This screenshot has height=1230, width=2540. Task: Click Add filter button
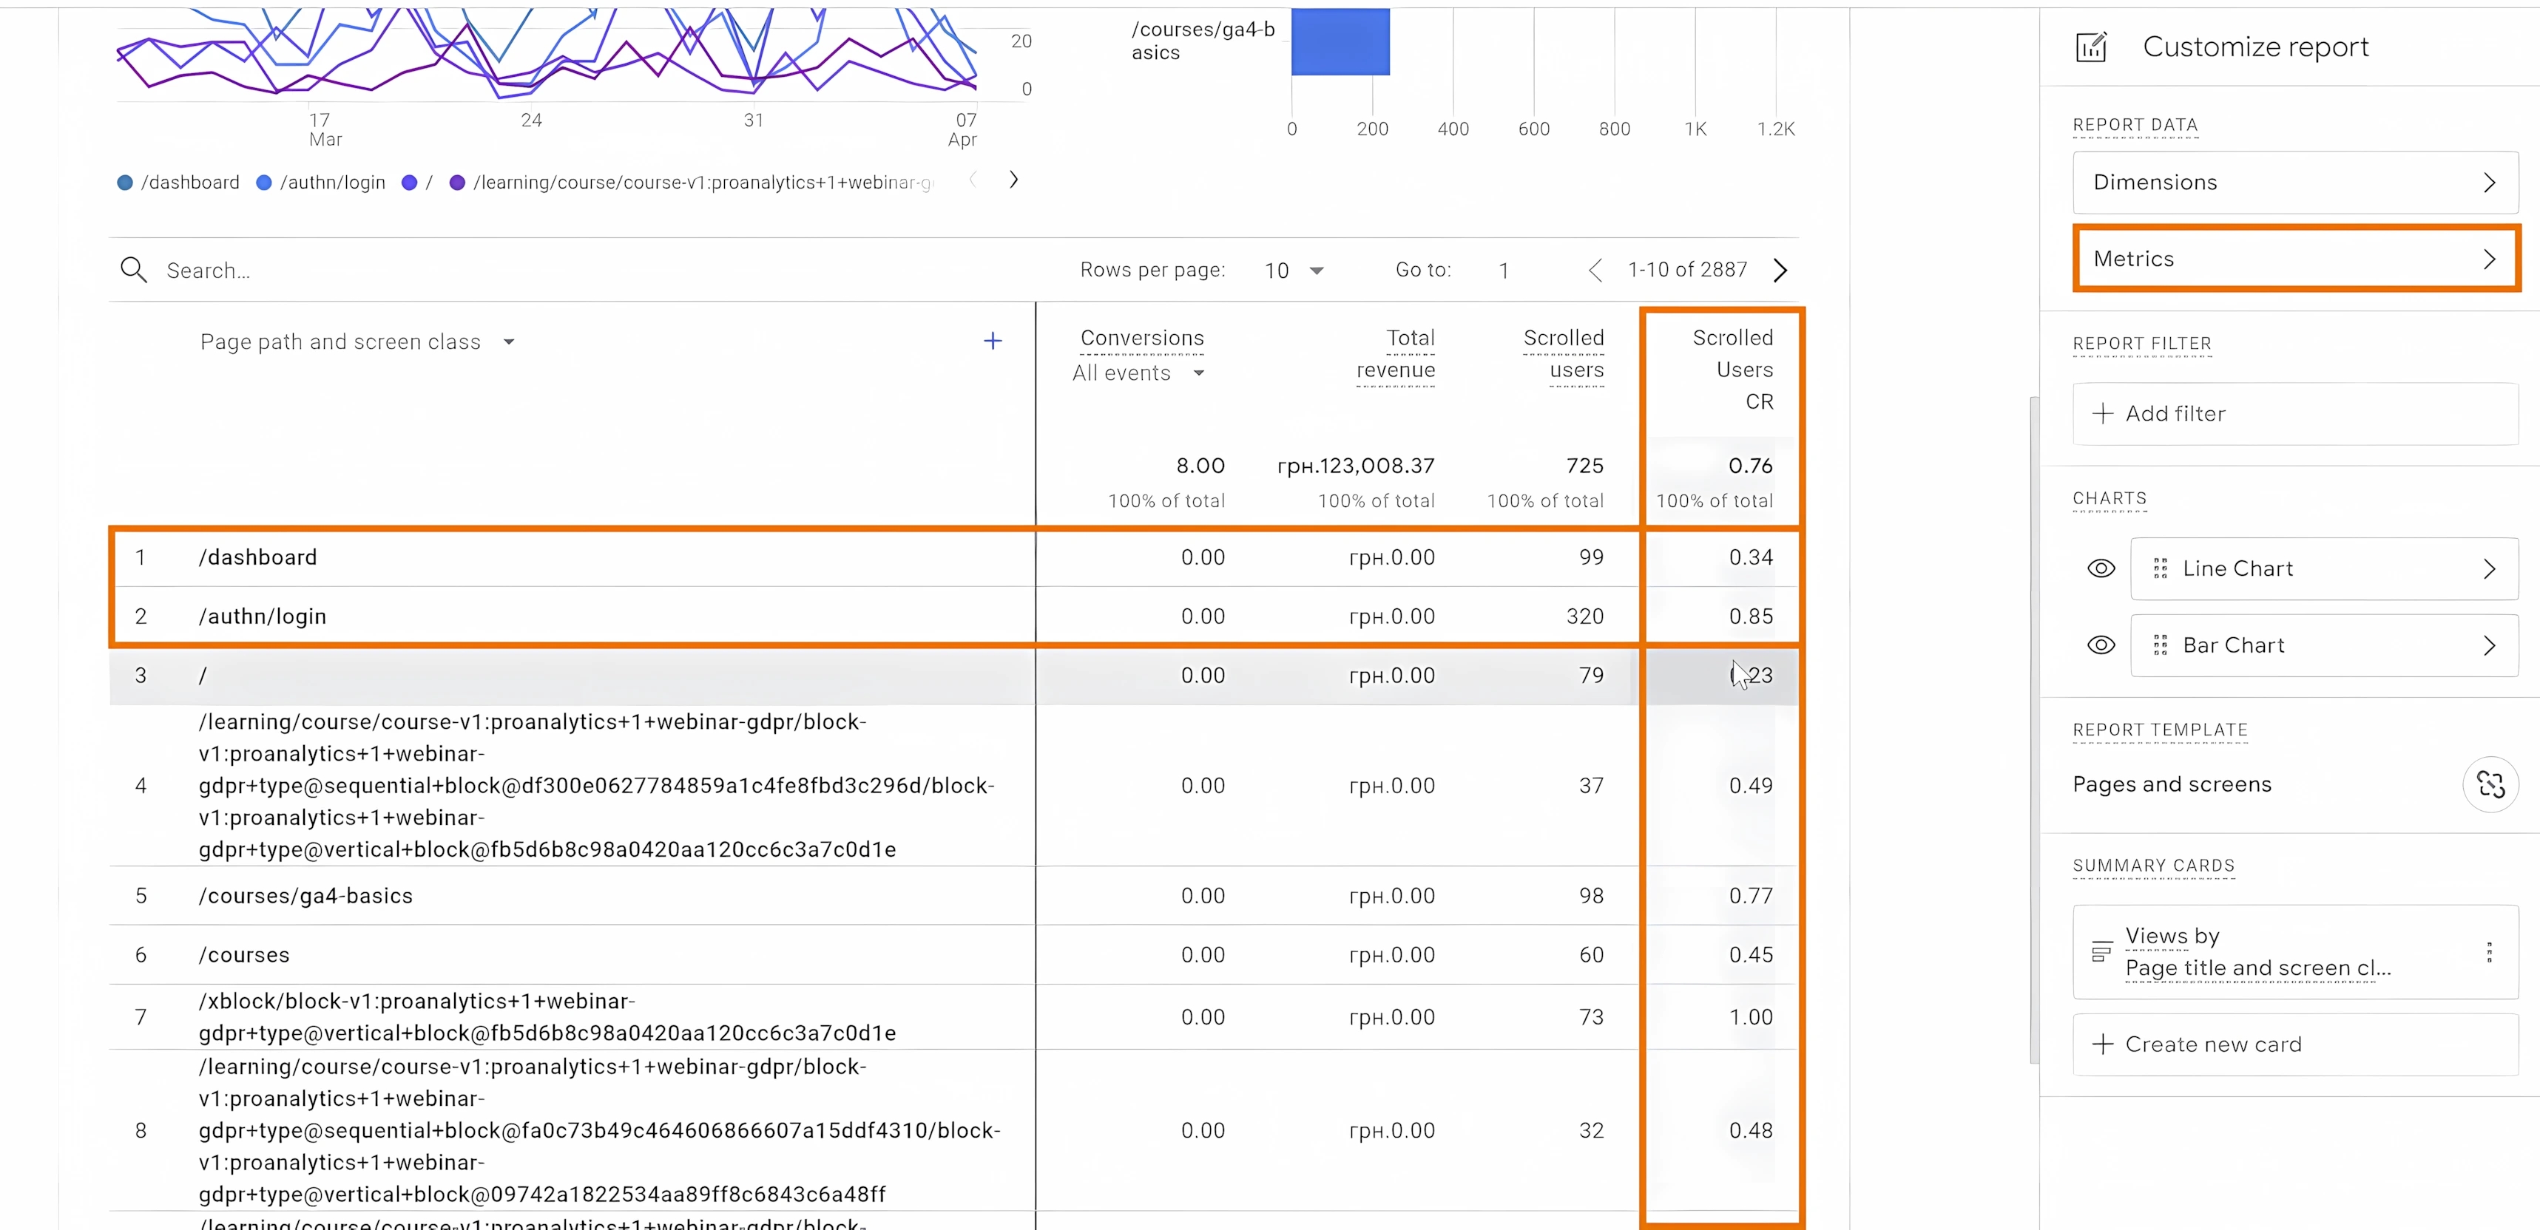click(2295, 414)
